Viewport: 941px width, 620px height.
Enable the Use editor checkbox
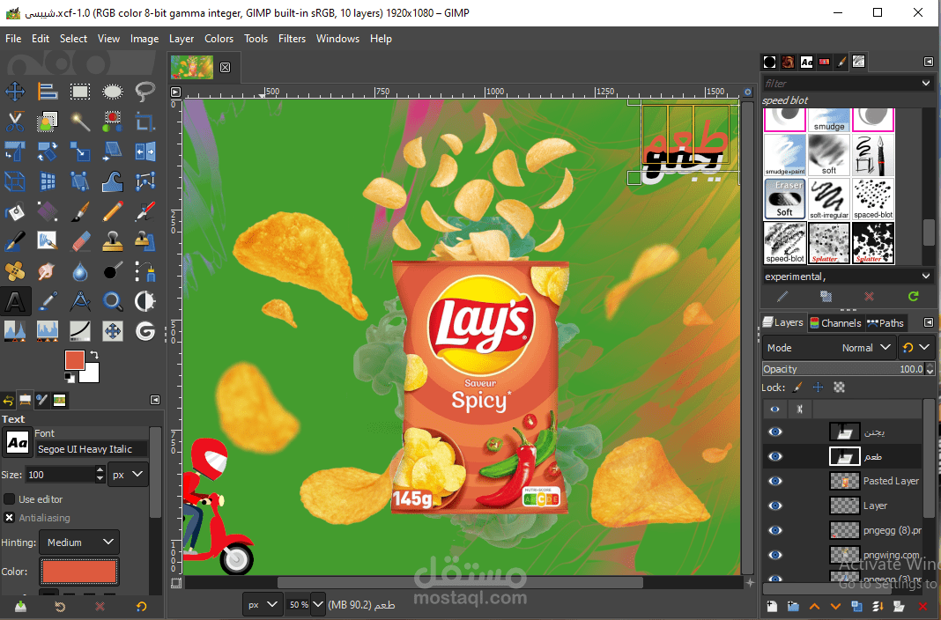[x=9, y=498]
